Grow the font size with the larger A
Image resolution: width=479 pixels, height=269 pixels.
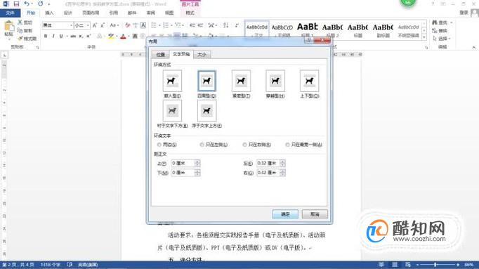tap(95, 25)
